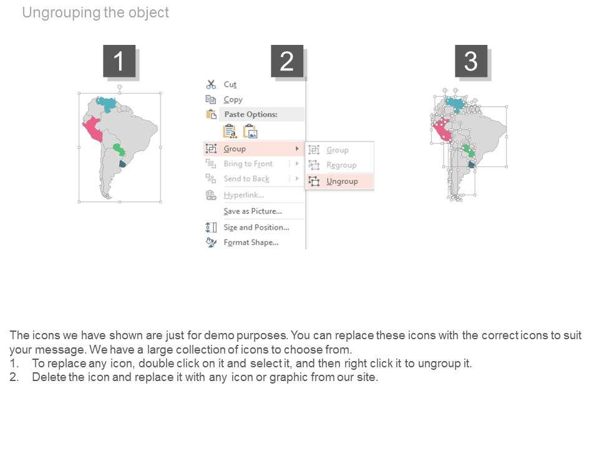
Task: Choose the paste as Picture icon
Action: (250, 131)
